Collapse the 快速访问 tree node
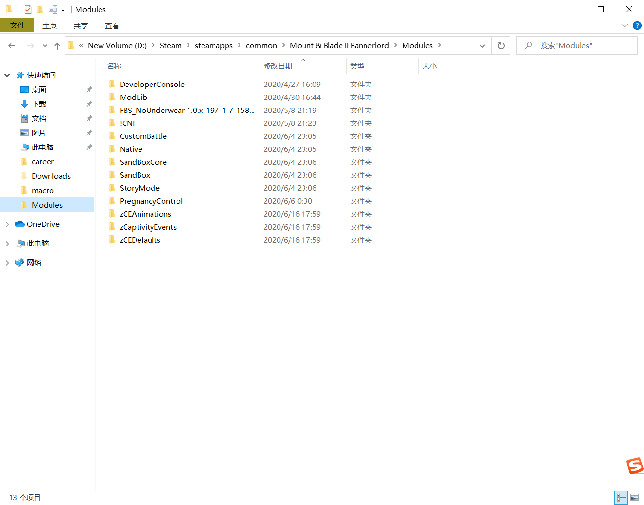 [x=7, y=75]
